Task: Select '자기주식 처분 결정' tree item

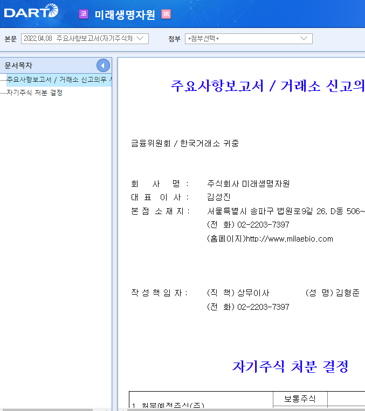Action: coord(35,93)
